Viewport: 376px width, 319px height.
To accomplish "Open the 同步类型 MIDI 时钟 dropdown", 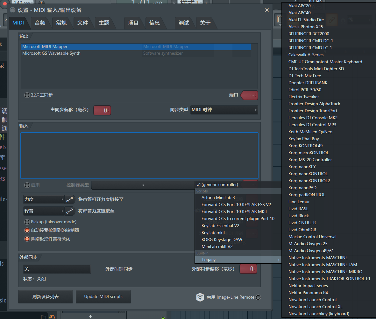I will point(224,110).
